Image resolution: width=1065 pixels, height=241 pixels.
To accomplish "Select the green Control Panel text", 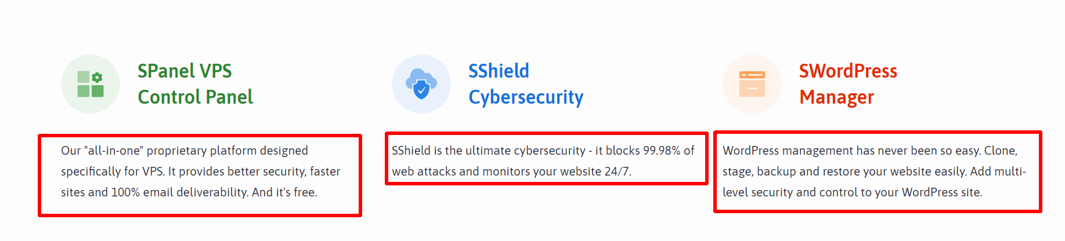I will click(195, 97).
